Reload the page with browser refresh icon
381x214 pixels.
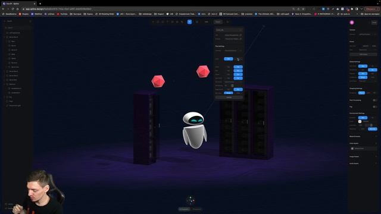click(13, 9)
